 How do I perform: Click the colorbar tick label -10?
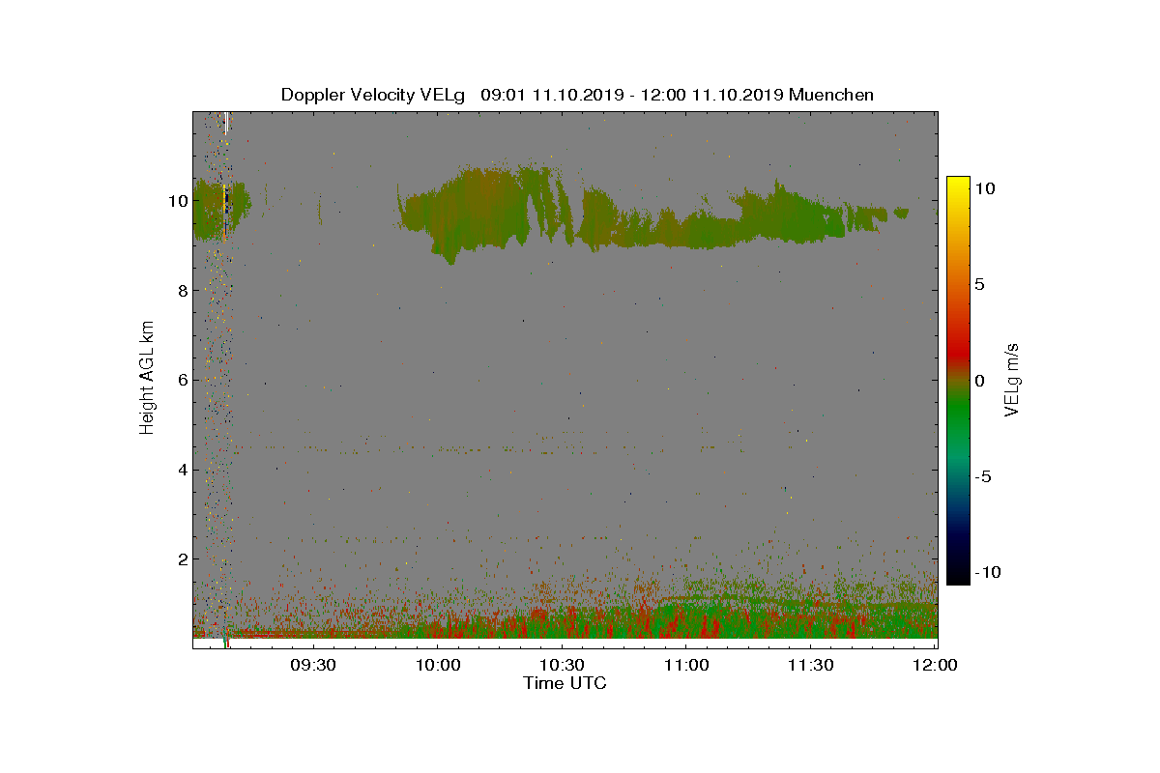[x=987, y=572]
